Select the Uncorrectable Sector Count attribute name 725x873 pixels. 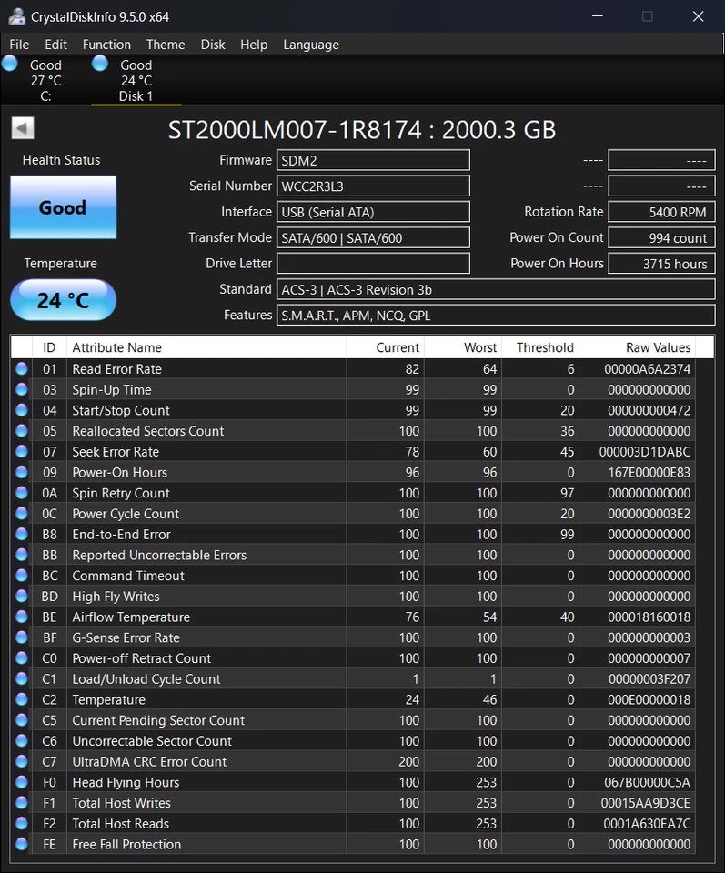152,741
